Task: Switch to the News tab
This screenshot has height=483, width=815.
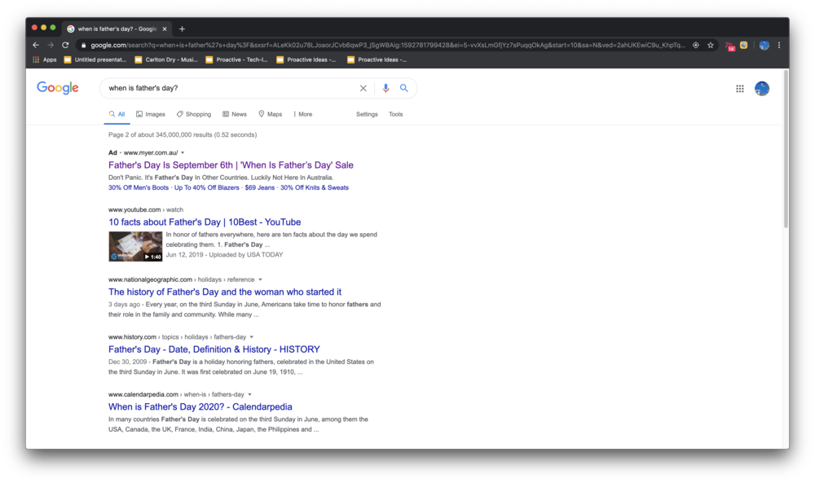Action: (235, 114)
